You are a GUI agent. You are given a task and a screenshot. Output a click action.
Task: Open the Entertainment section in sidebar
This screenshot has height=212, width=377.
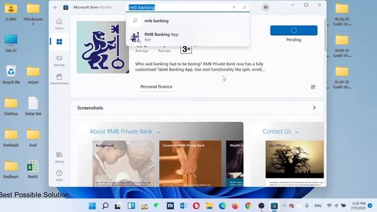(x=59, y=79)
